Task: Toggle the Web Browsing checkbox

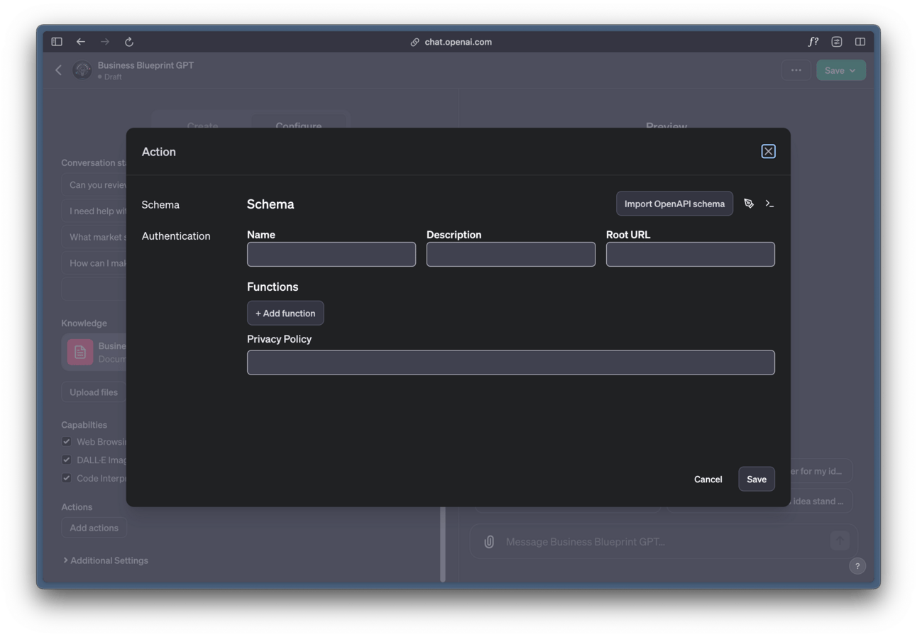Action: [x=67, y=441]
